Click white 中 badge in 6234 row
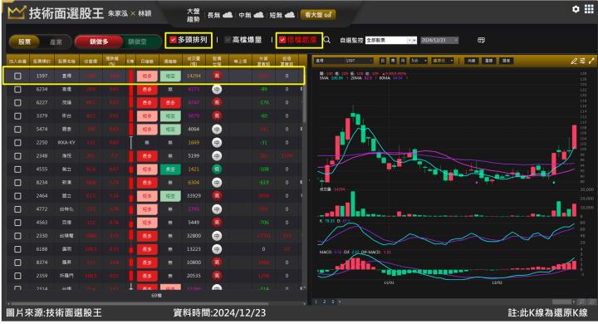The image size is (598, 324). [x=217, y=89]
